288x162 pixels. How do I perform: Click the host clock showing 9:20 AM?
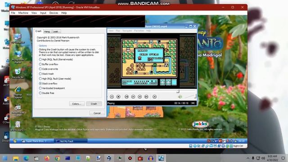(272, 158)
